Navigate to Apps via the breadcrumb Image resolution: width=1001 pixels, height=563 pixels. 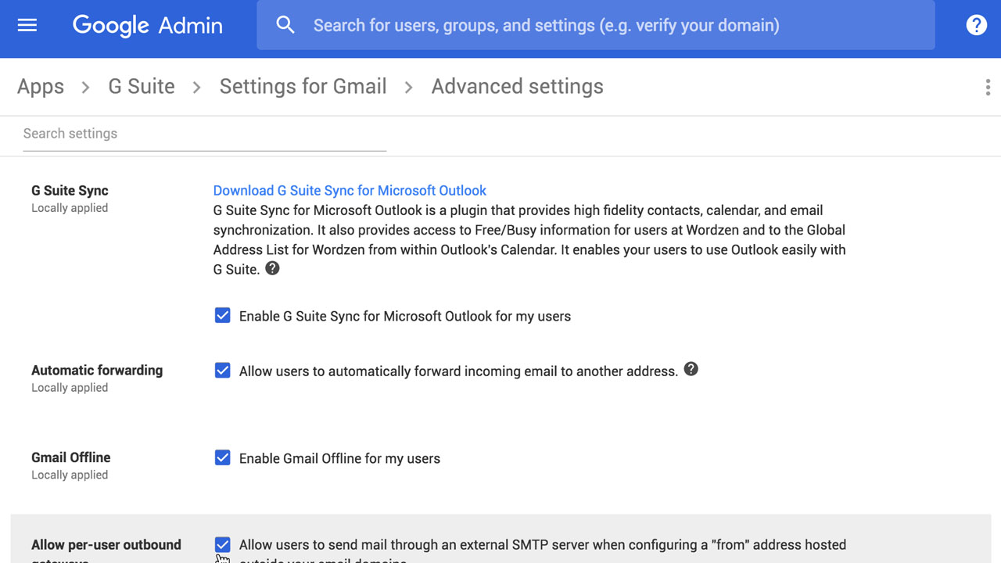(x=40, y=86)
